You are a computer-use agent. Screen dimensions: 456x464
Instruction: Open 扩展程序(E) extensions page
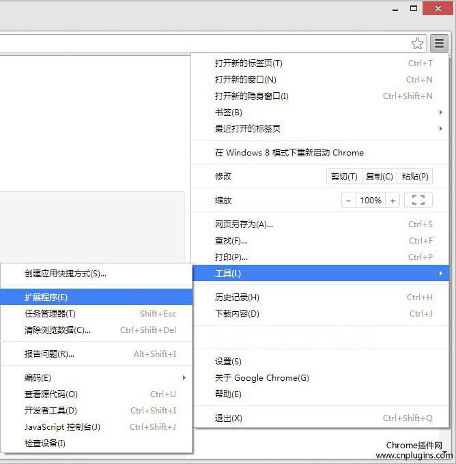[96, 297]
